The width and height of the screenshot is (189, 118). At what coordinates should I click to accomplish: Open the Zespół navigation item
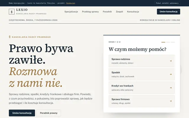(119, 12)
